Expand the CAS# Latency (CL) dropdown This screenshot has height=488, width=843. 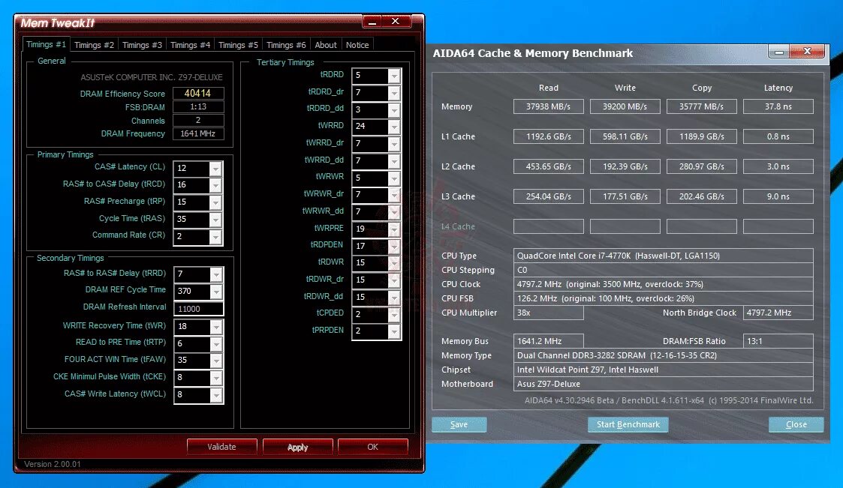(x=215, y=169)
